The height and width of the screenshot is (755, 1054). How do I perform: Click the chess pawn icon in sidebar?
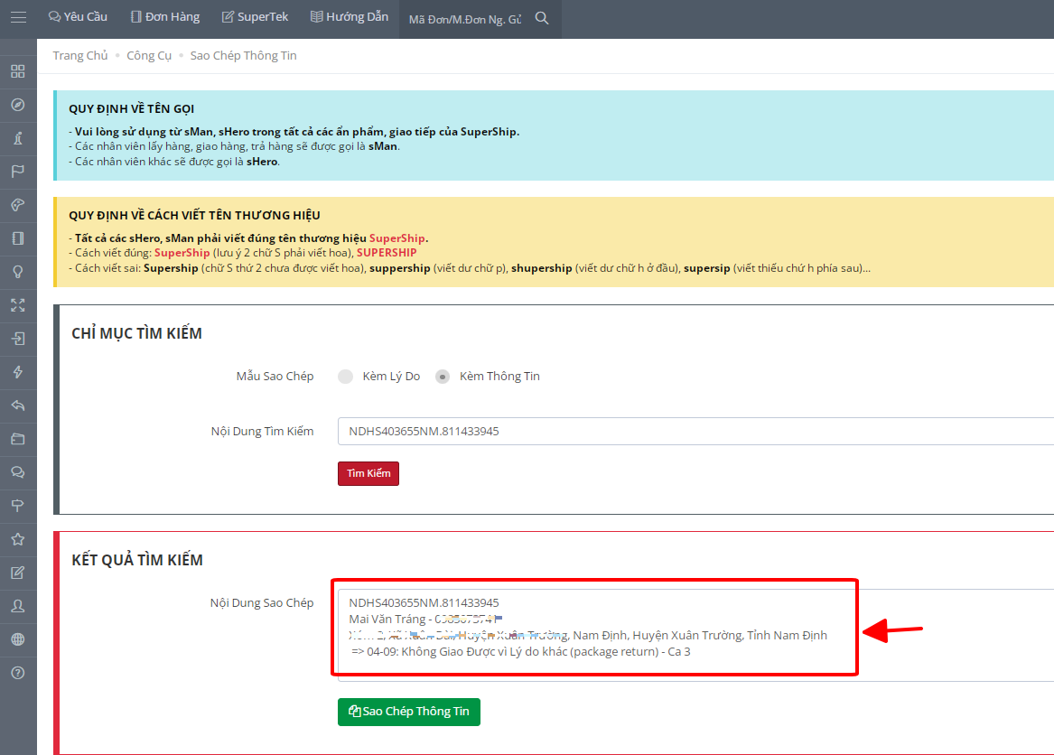coord(18,138)
